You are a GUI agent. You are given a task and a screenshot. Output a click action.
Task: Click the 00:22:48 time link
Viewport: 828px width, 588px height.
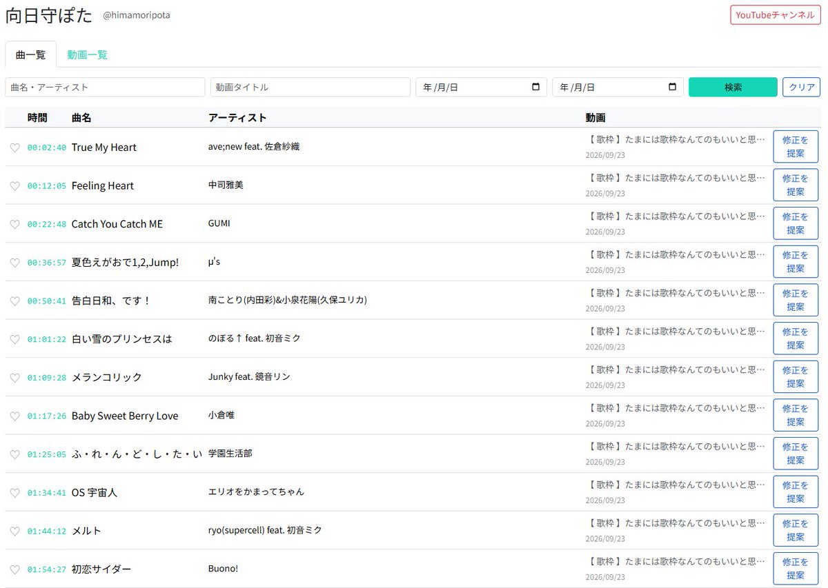47,224
